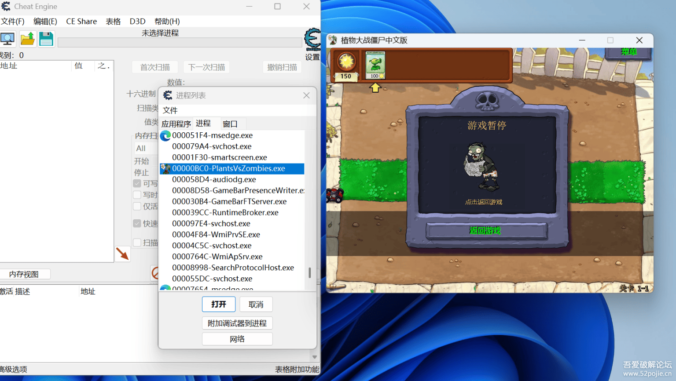The height and width of the screenshot is (381, 676).
Task: Select 00008D58-GameBarPresenceWriter process
Action: point(232,191)
